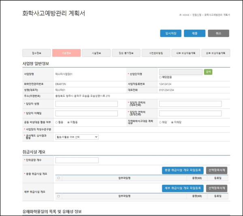Screen dimensions: 243x216
Task: Go to 장외 평가정보 tab
Action: click(126, 53)
